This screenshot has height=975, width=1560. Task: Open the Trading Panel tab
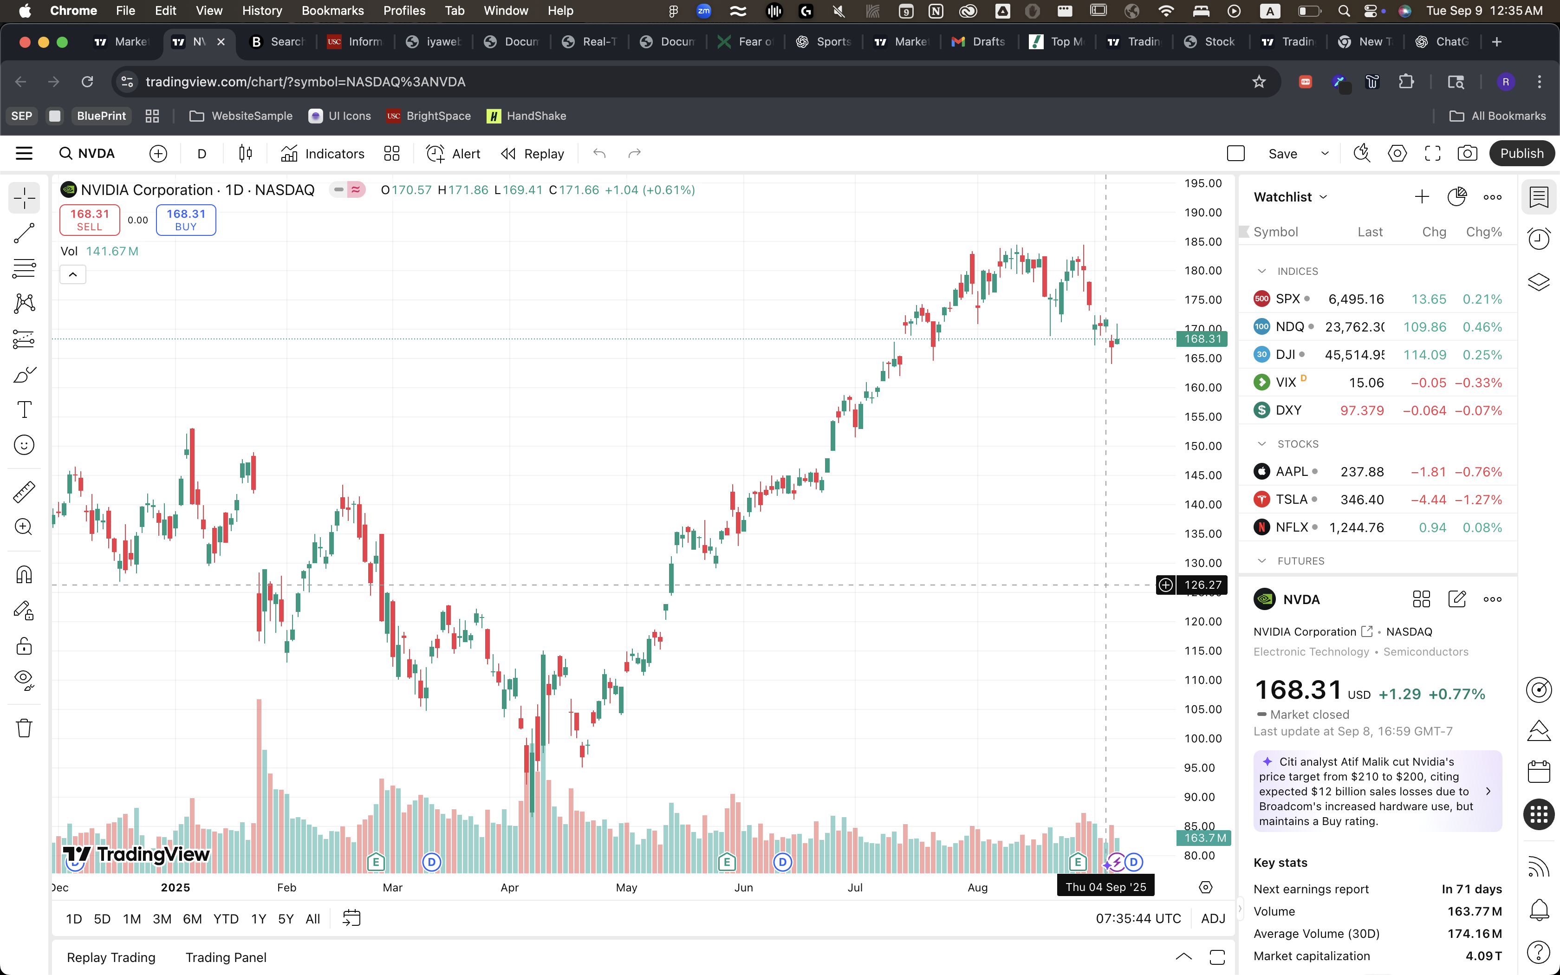[226, 957]
